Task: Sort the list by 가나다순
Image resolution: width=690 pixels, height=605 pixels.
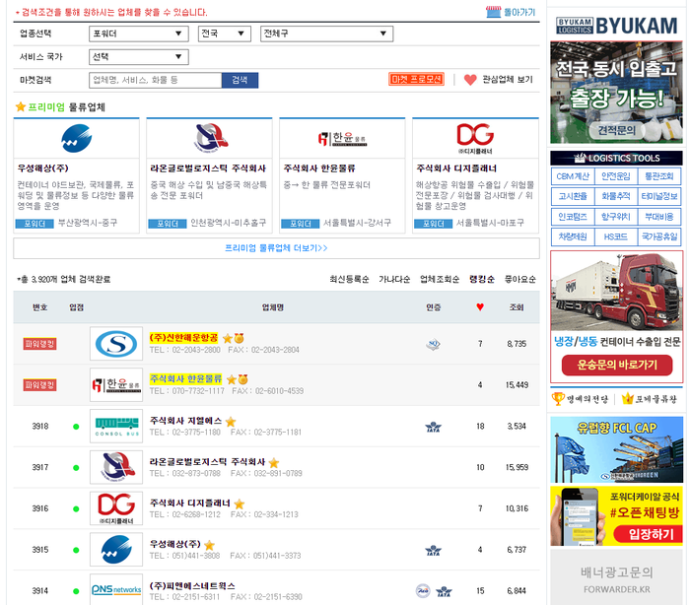Action: [x=394, y=279]
